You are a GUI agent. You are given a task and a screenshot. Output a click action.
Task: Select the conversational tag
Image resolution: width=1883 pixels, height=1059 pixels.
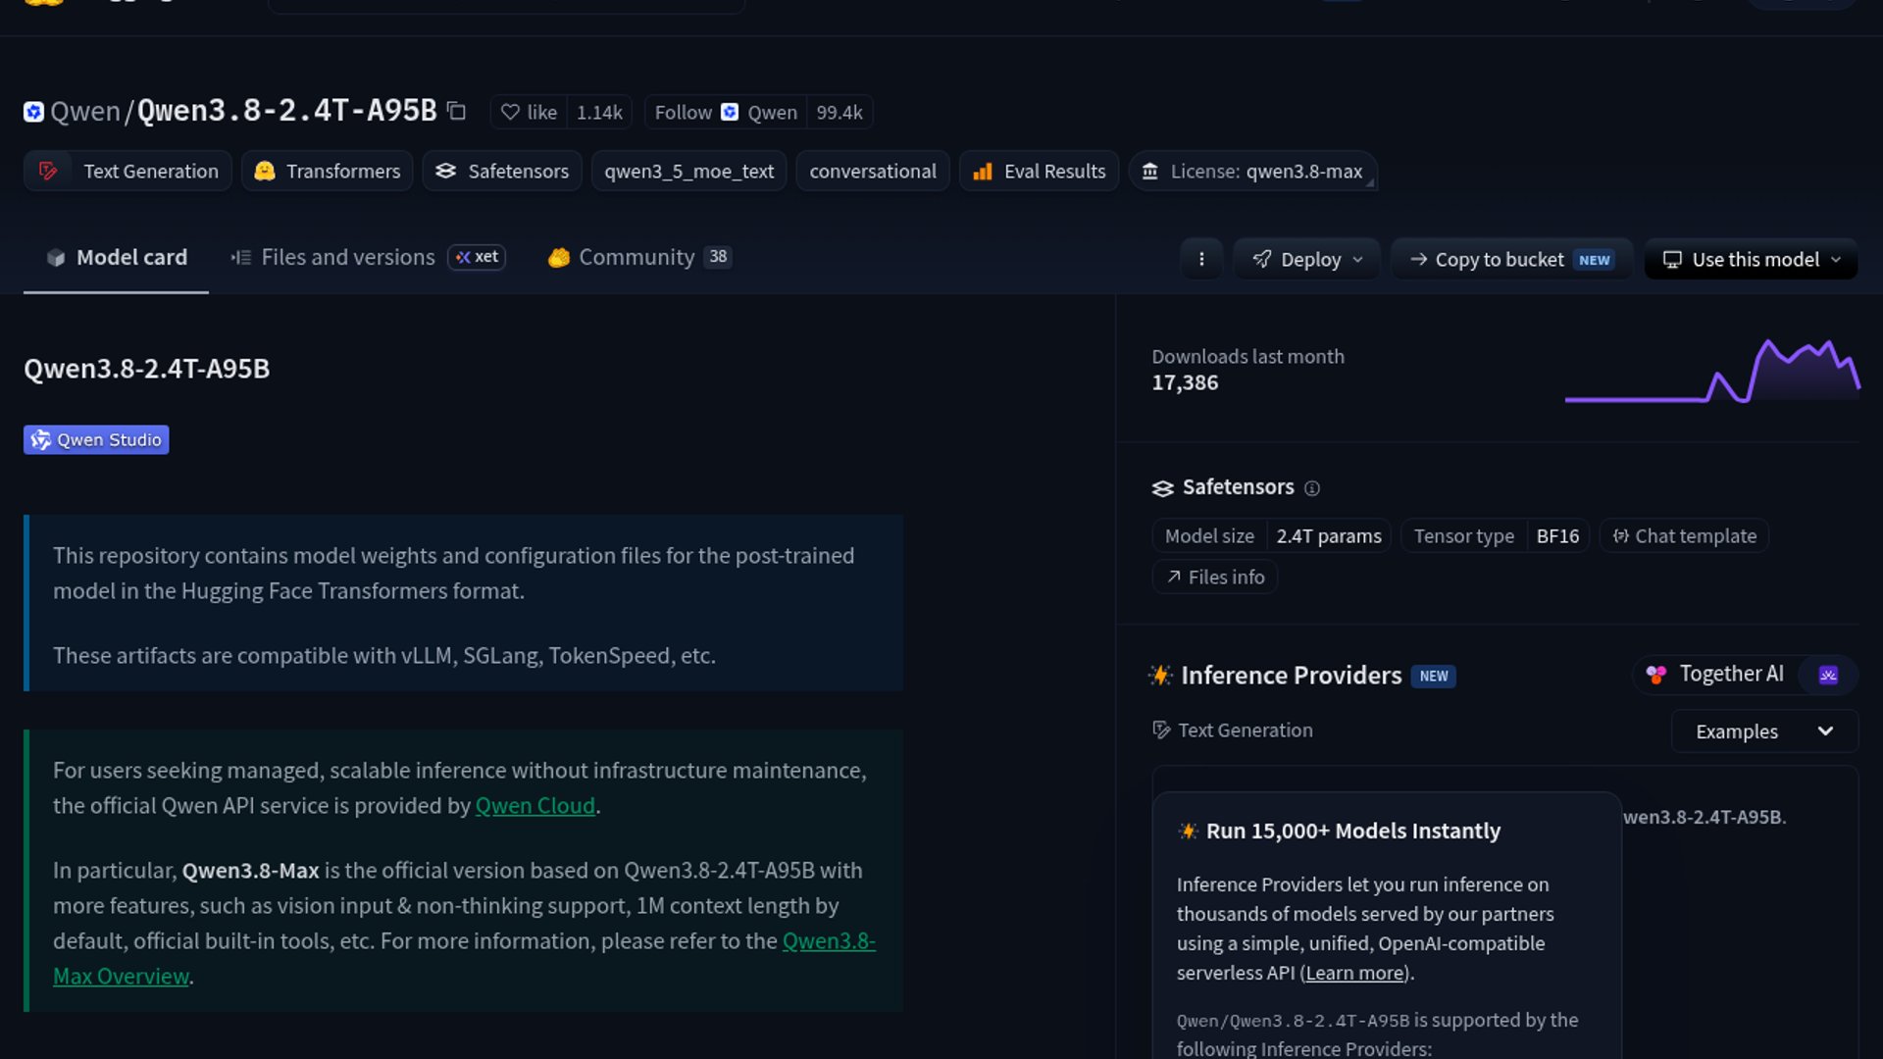click(x=872, y=171)
